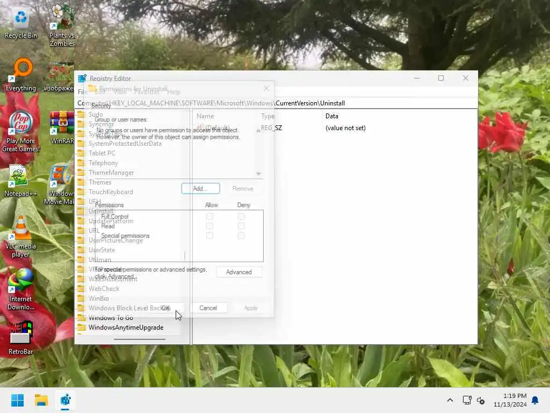Launch Internet Download Manager shortcut

(21, 290)
